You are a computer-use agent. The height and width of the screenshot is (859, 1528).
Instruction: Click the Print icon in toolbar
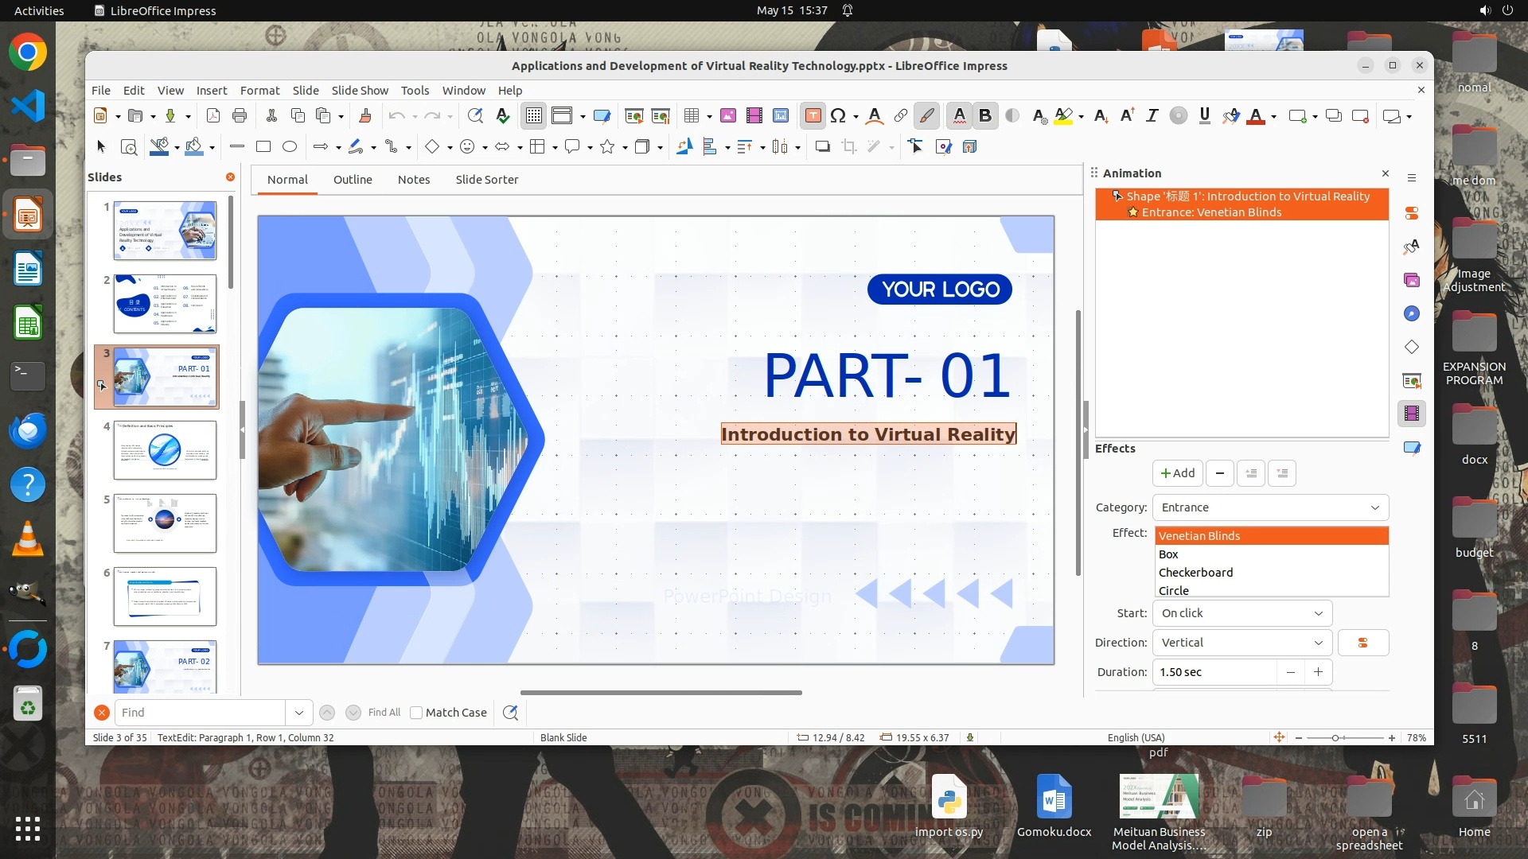tap(240, 116)
